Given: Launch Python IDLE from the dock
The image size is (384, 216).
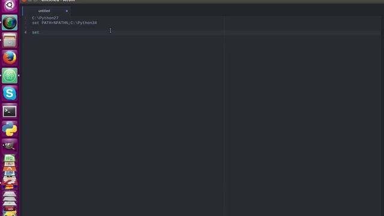Looking at the screenshot, I should click(10, 129).
